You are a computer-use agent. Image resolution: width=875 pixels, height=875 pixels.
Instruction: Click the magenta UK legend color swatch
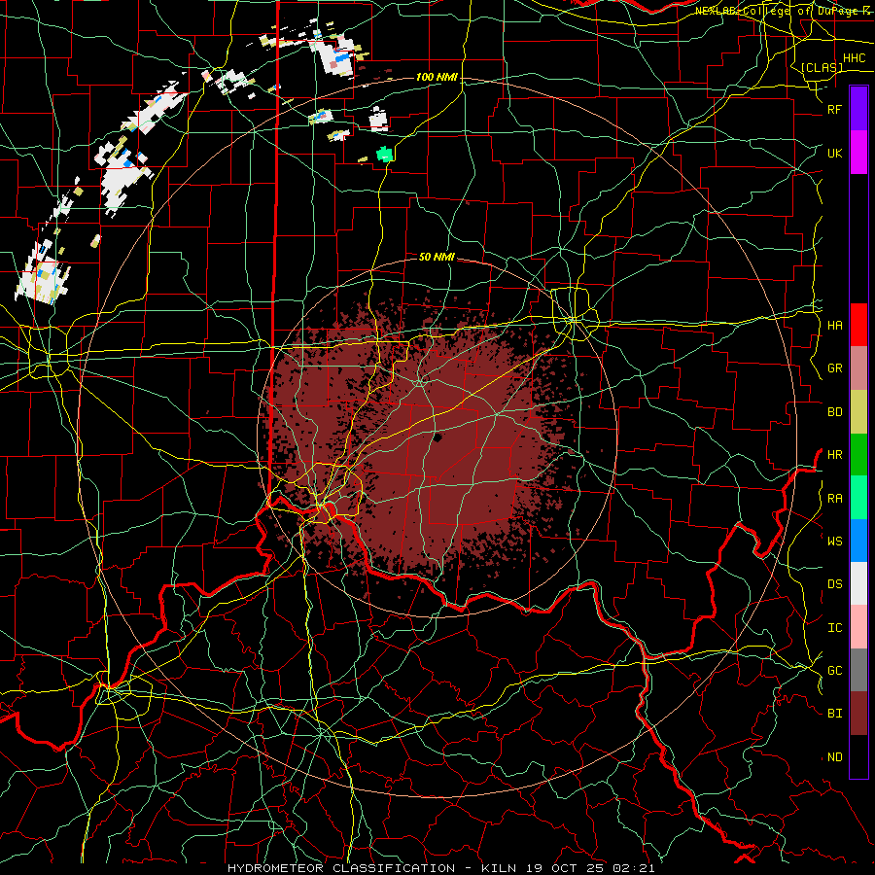[858, 153]
